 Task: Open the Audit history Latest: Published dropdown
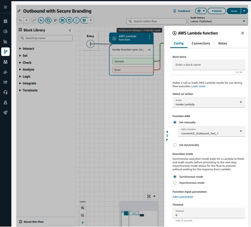pos(218,21)
